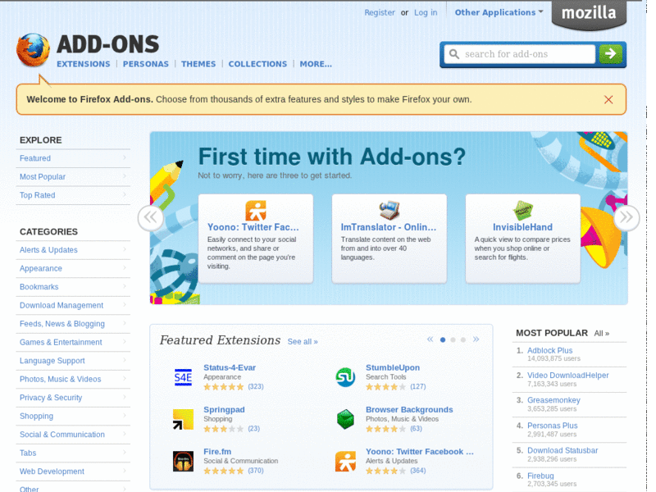Open Personas Plus add-on link
Screen dimensions: 656x492
click(x=552, y=426)
